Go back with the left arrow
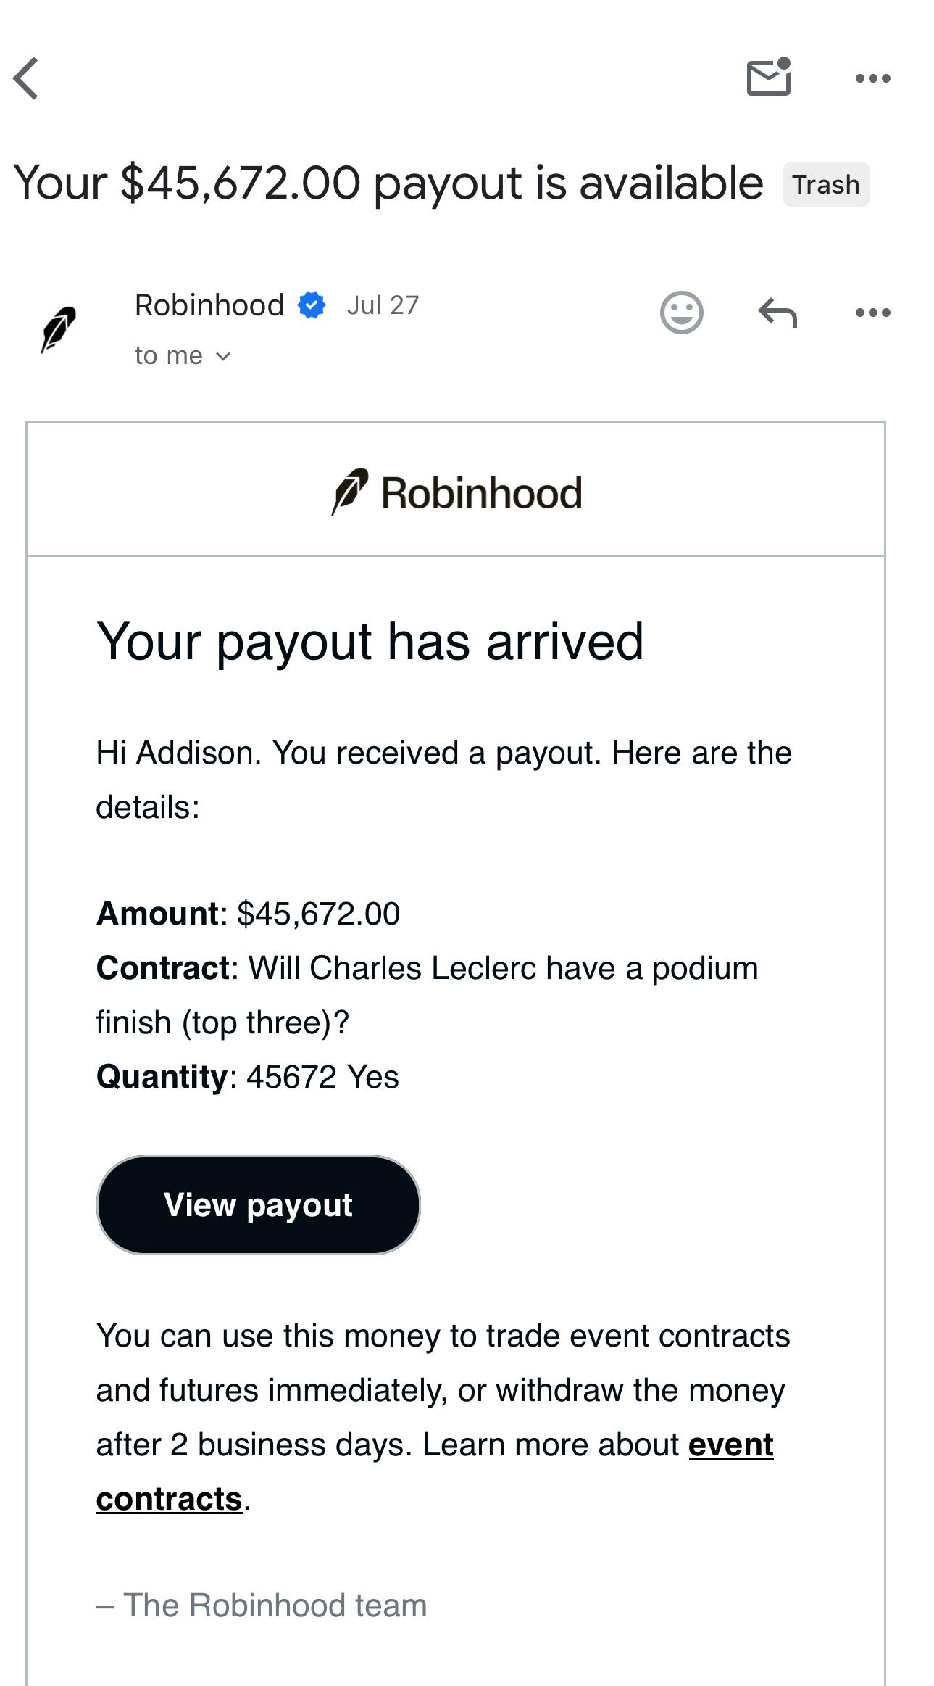This screenshot has width=934, height=1686. tap(26, 78)
